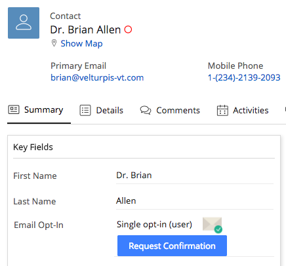Click the contact avatar icon
The image size is (286, 266).
[x=24, y=23]
